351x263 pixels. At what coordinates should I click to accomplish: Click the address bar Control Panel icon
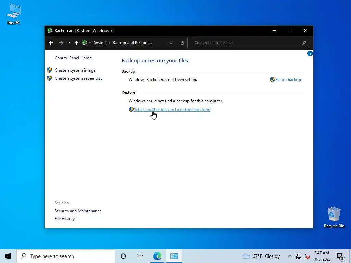pos(85,43)
